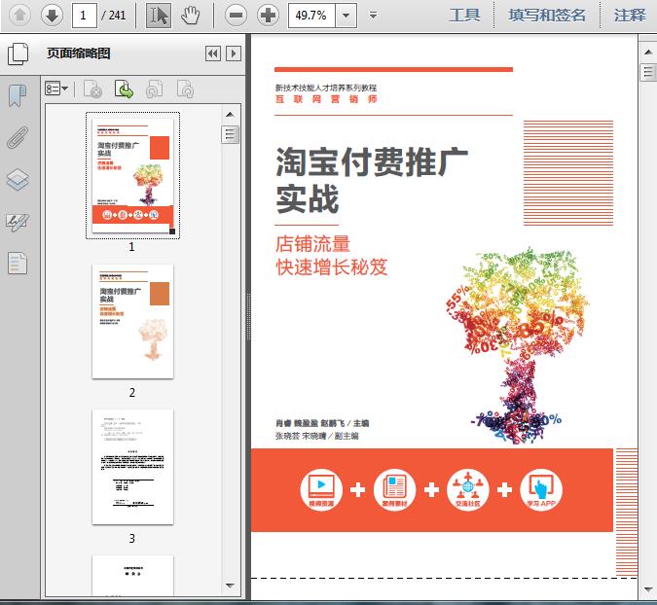The width and height of the screenshot is (657, 605).
Task: Edit the current page number field
Action: click(85, 16)
